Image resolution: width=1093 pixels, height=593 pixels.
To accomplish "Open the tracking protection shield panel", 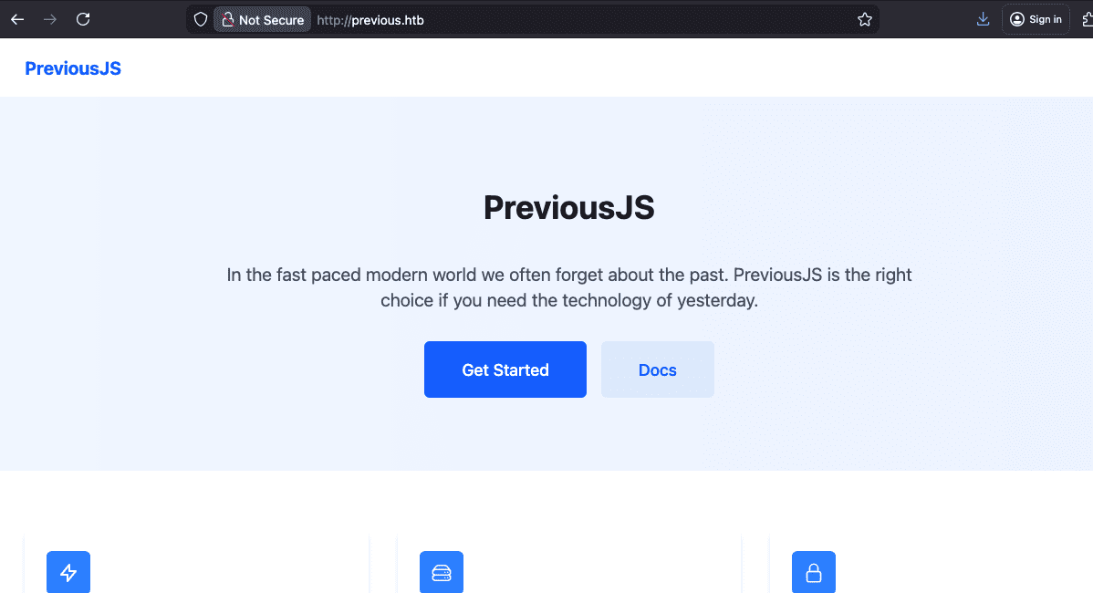I will point(201,19).
